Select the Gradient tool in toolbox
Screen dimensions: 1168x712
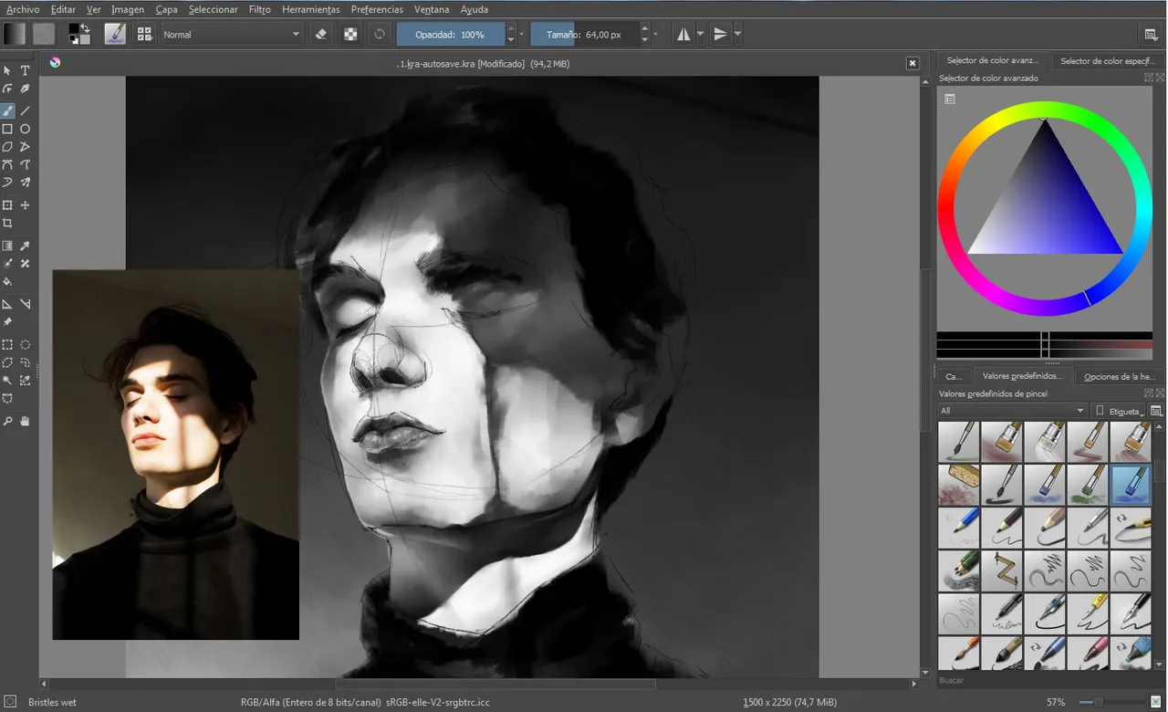7,246
